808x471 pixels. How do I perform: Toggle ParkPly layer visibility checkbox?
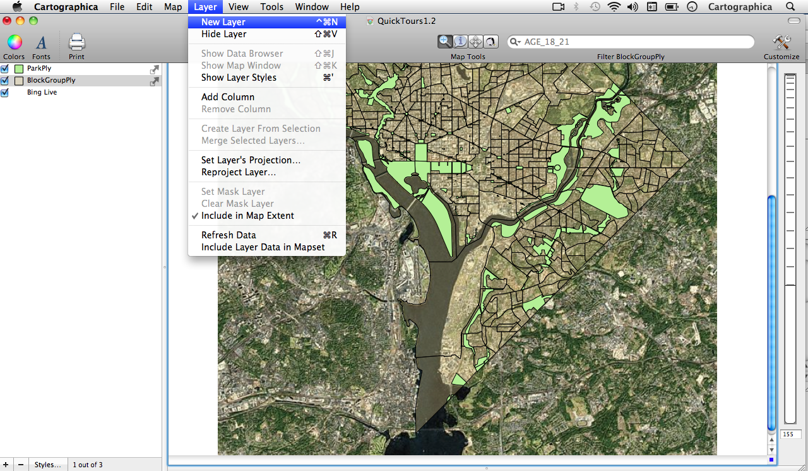pos(5,69)
